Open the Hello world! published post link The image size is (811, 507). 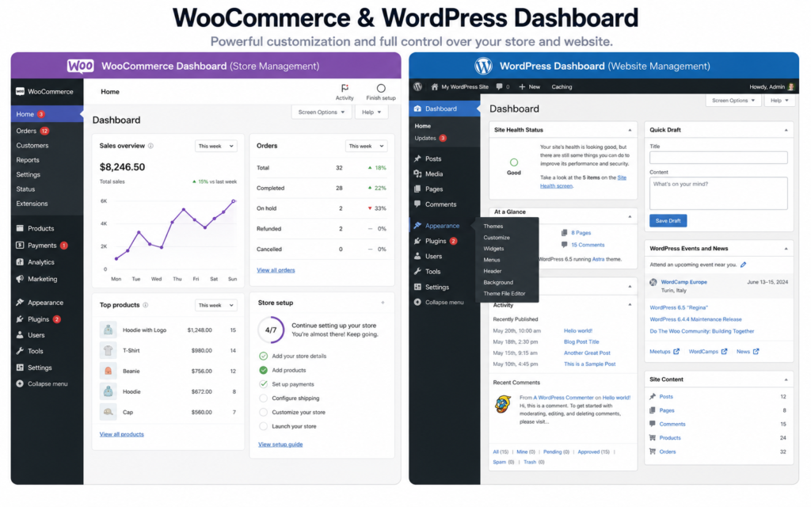click(577, 330)
